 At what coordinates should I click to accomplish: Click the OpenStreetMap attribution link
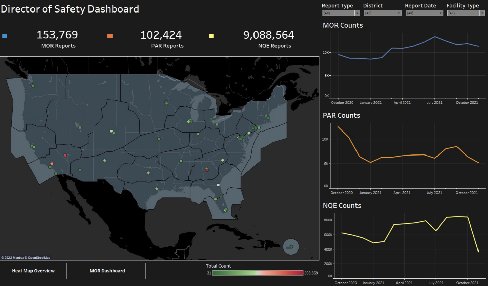coord(39,258)
